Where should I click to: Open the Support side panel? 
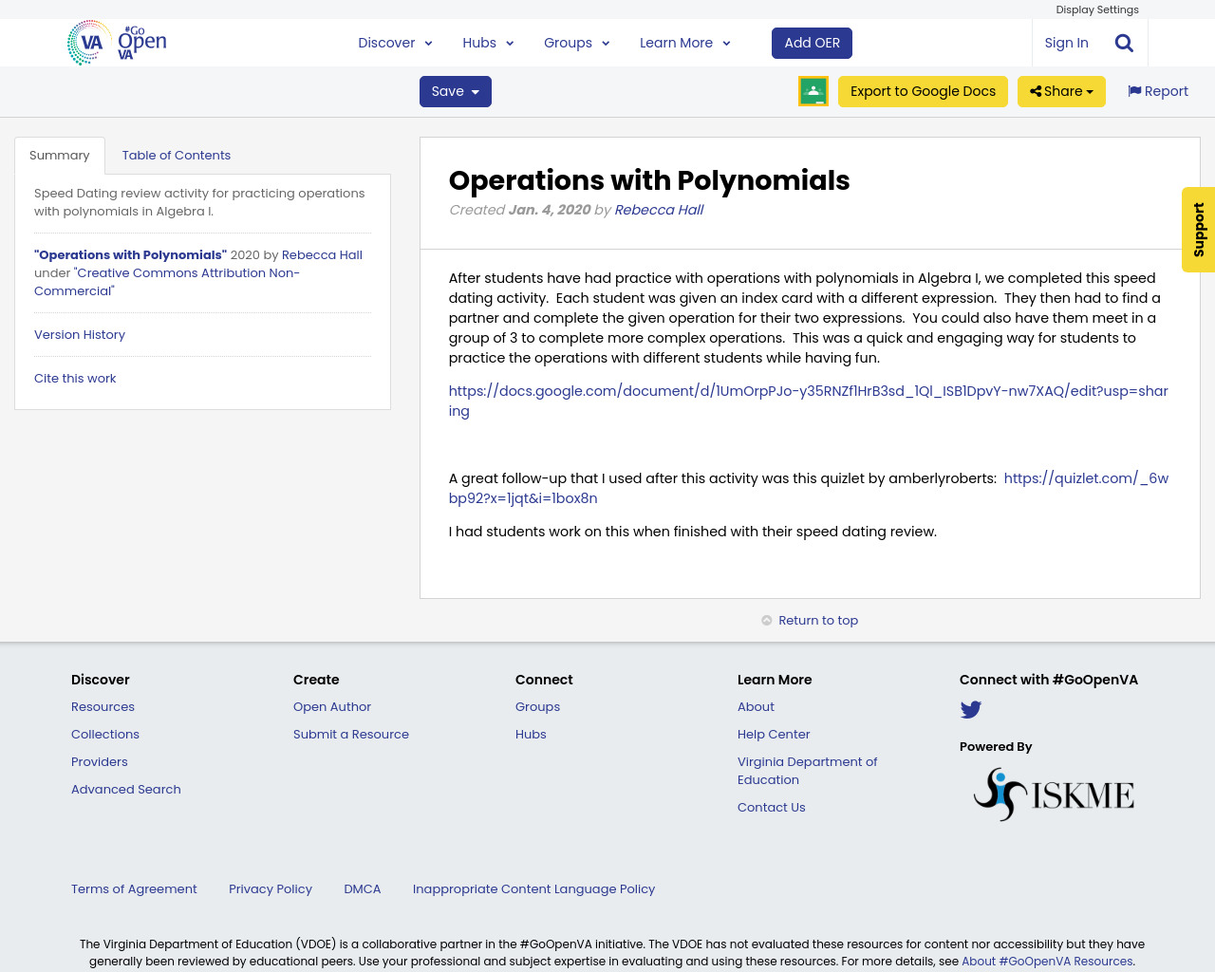tap(1197, 230)
